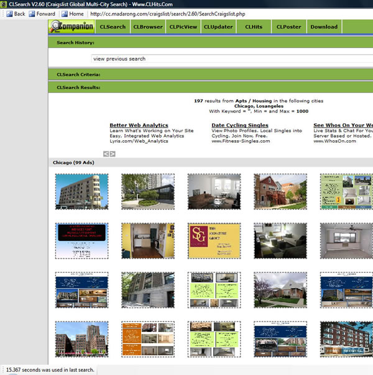The image size is (373, 375).
Task: Expand the CLSearch Criteria section
Action: tap(78, 74)
